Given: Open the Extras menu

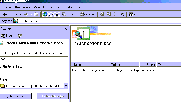Looking at the screenshot, I should click(x=70, y=7).
